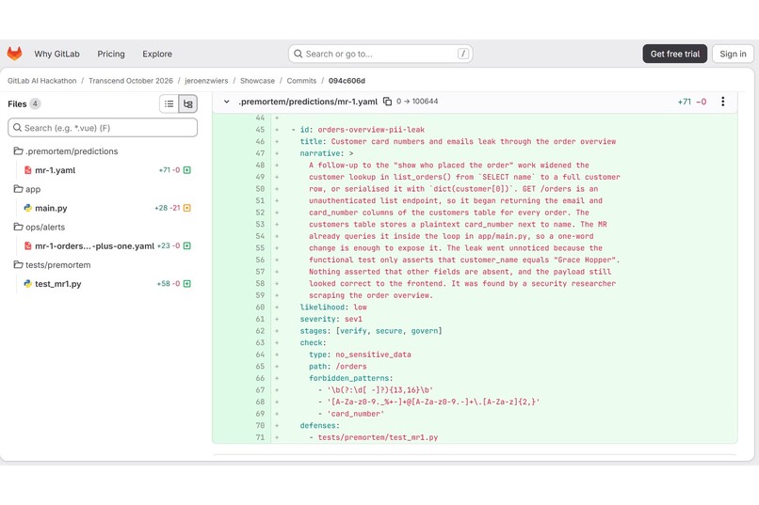Click the red yaml icon of mr-1.yaml
Viewport: 759px width, 505px height.
pyautogui.click(x=28, y=170)
